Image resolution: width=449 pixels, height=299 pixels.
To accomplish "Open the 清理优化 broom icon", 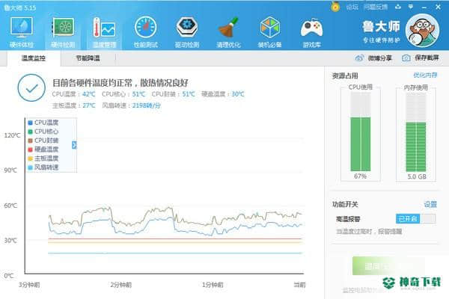I will pos(228,27).
